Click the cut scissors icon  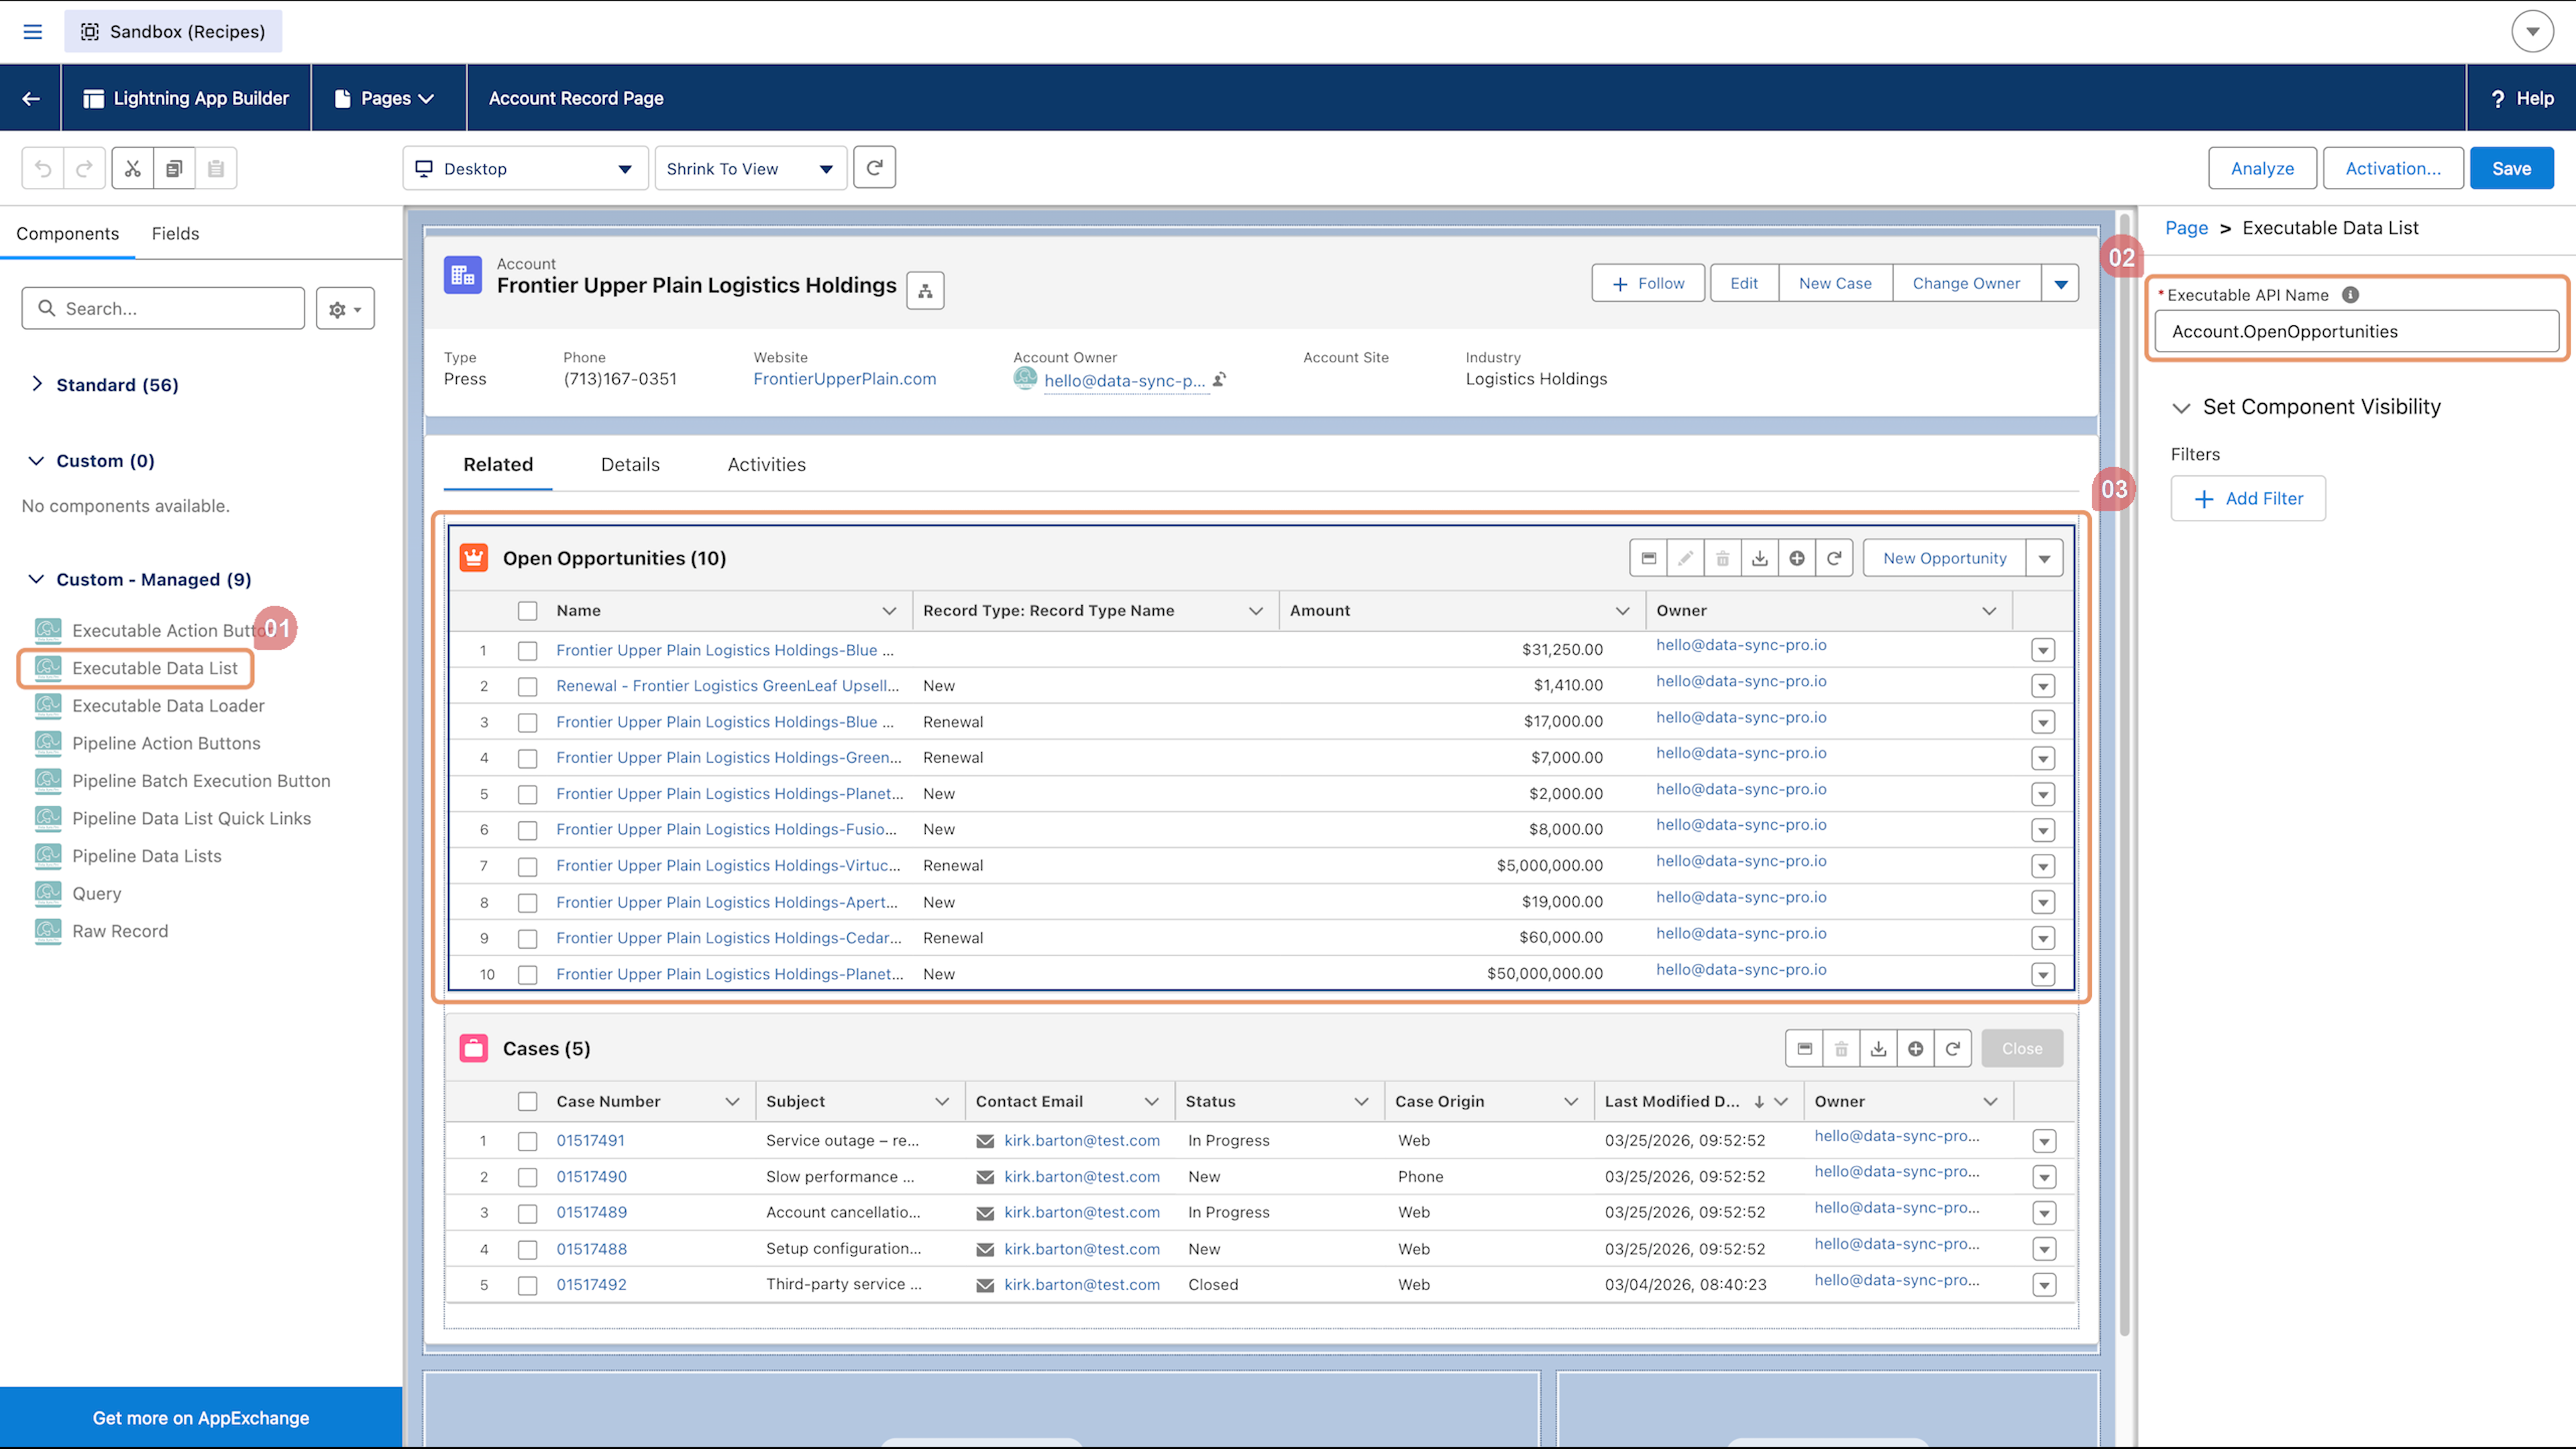click(x=133, y=168)
